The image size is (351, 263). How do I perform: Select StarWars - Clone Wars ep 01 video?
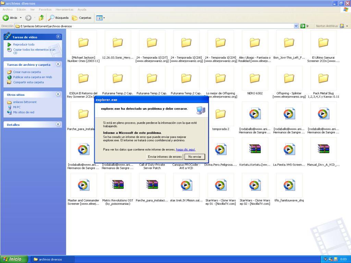pos(220,190)
